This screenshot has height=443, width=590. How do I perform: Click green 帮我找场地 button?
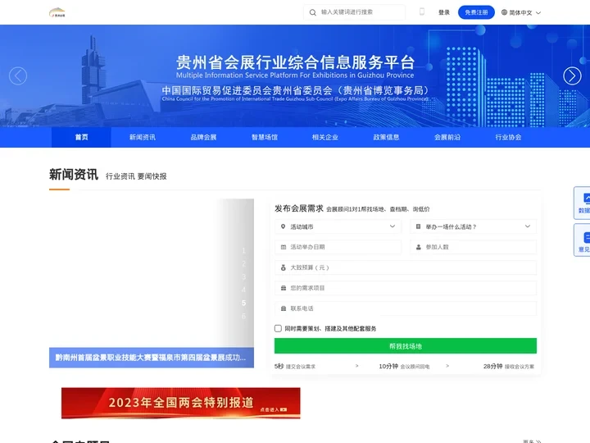(406, 346)
